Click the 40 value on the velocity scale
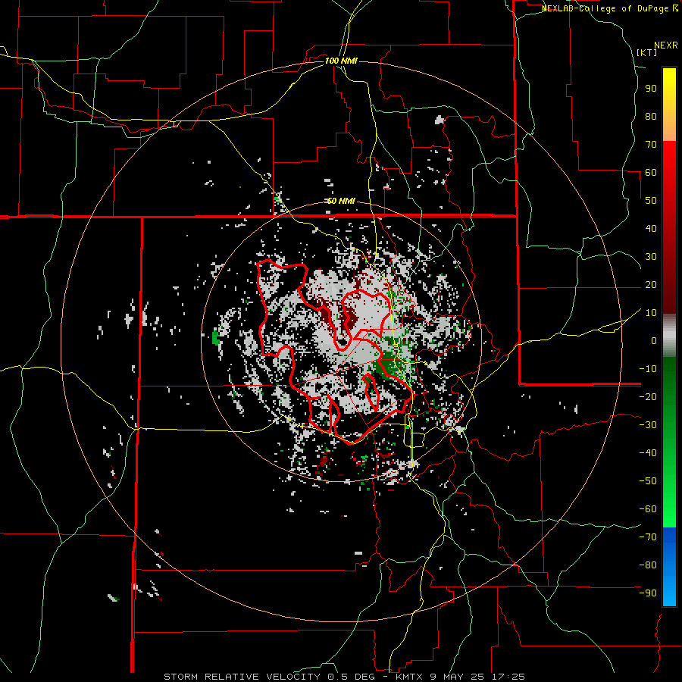 651,229
